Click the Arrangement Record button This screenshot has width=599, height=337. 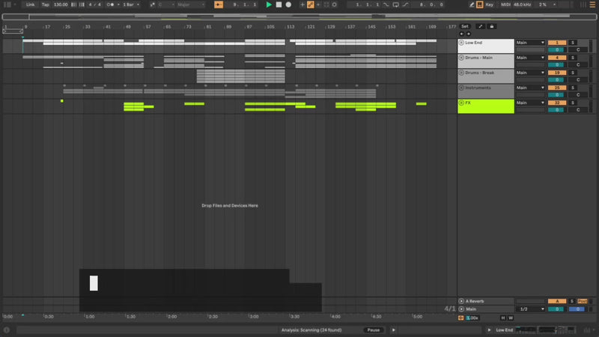pyautogui.click(x=288, y=4)
